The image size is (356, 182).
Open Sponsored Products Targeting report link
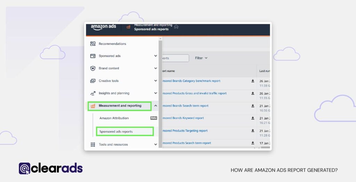coord(185,131)
